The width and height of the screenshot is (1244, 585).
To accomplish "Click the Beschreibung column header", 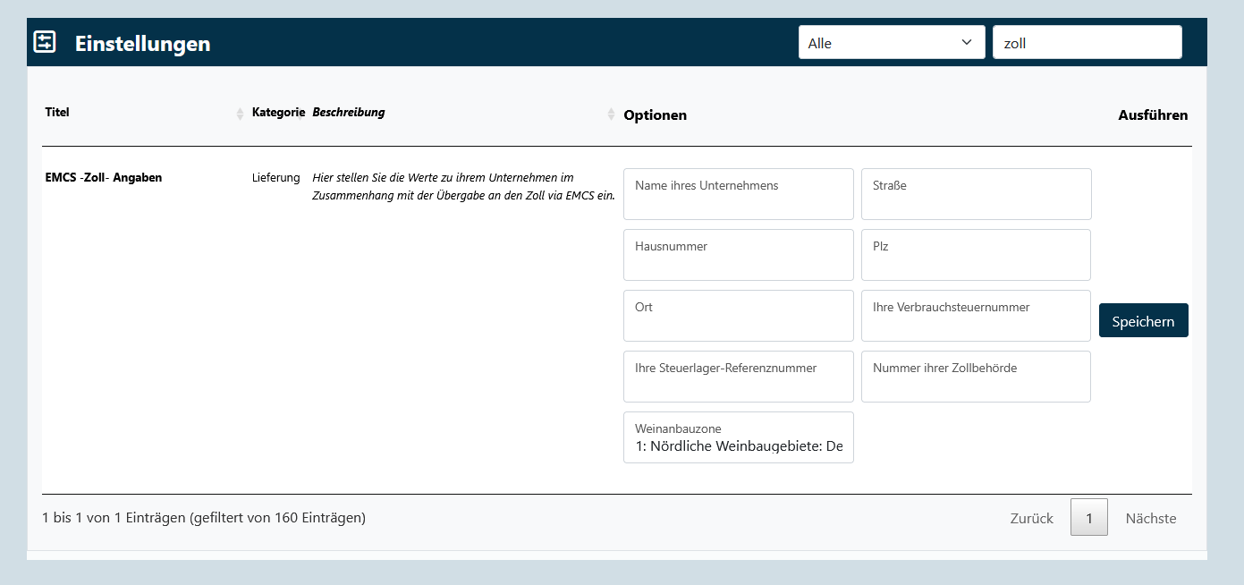I will click(349, 113).
